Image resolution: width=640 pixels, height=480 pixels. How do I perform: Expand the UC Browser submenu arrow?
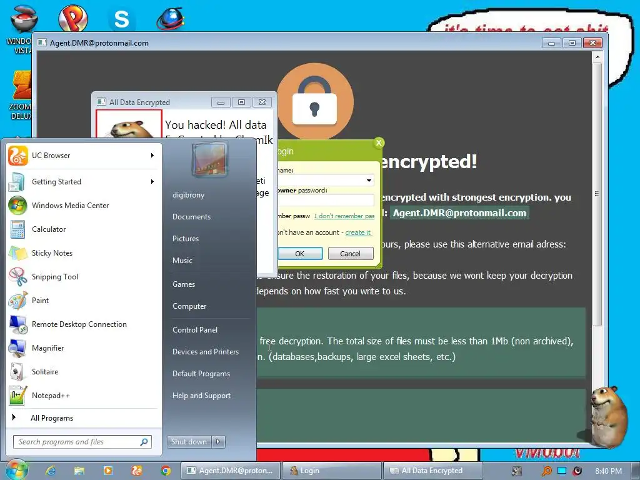[152, 156]
